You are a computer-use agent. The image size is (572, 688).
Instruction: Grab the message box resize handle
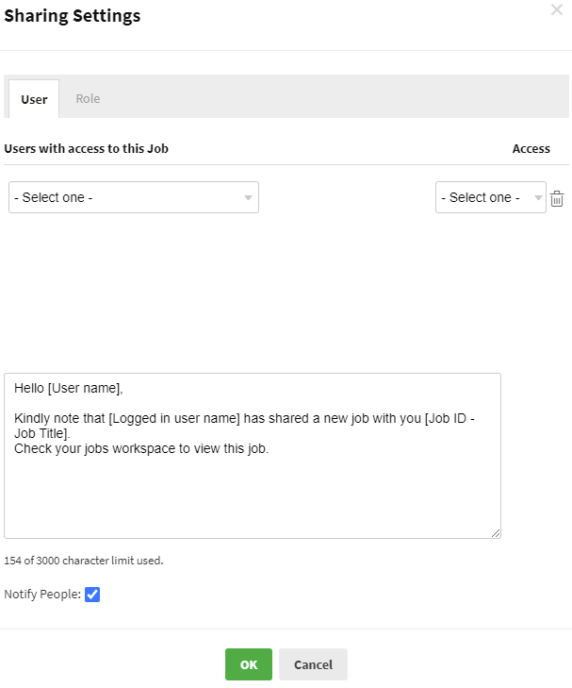click(496, 533)
